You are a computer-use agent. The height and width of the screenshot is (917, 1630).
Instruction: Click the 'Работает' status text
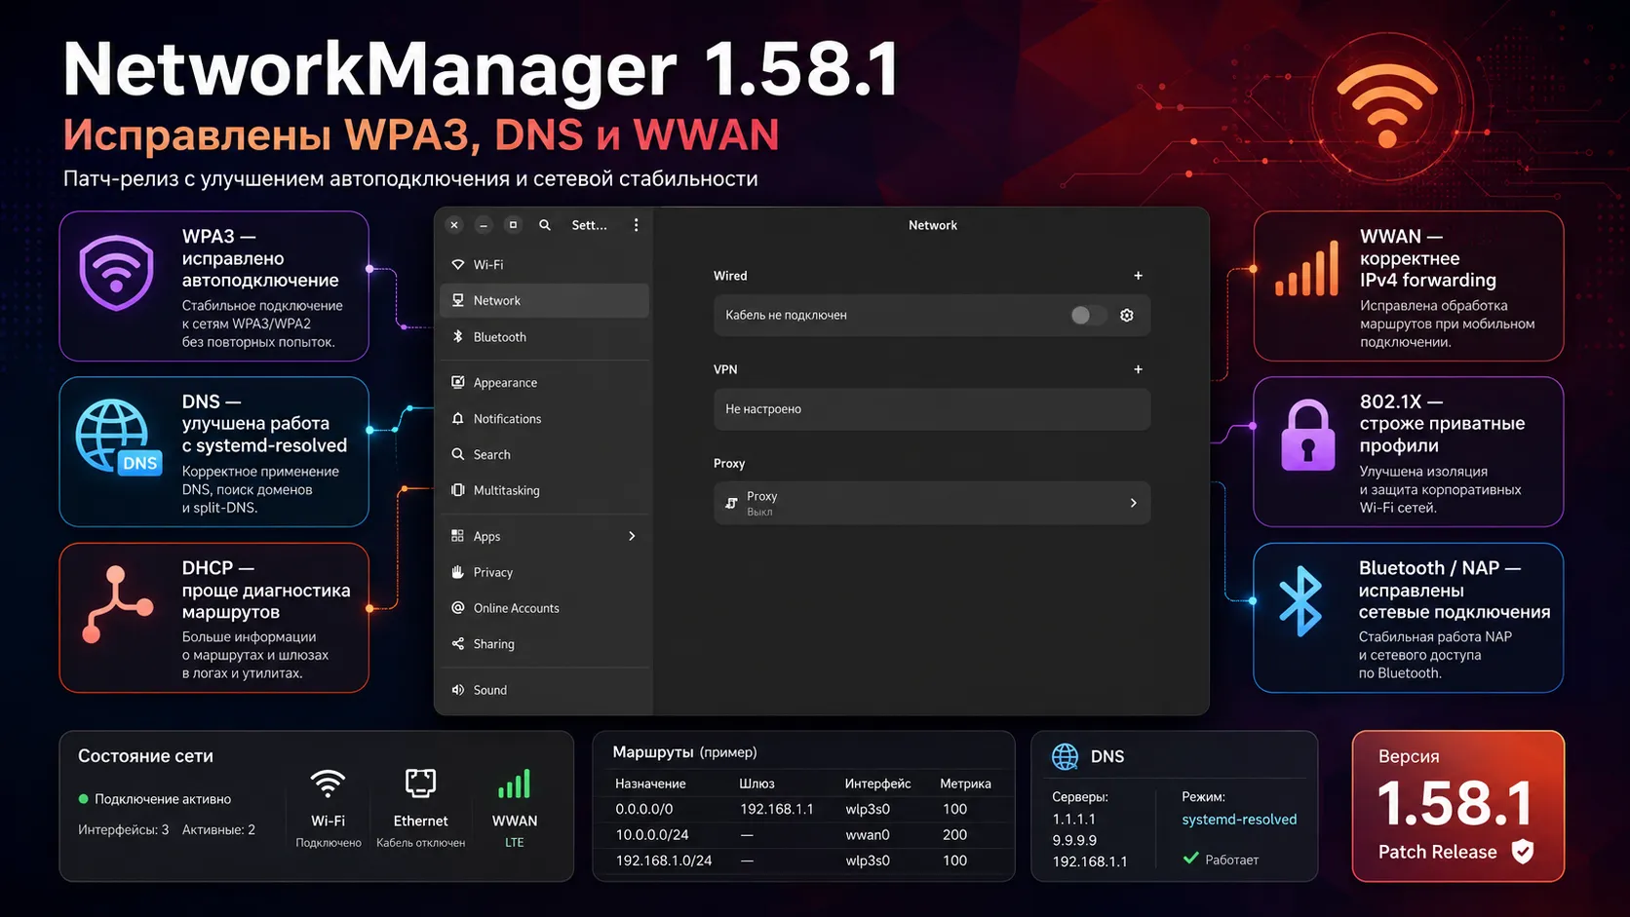click(1231, 860)
